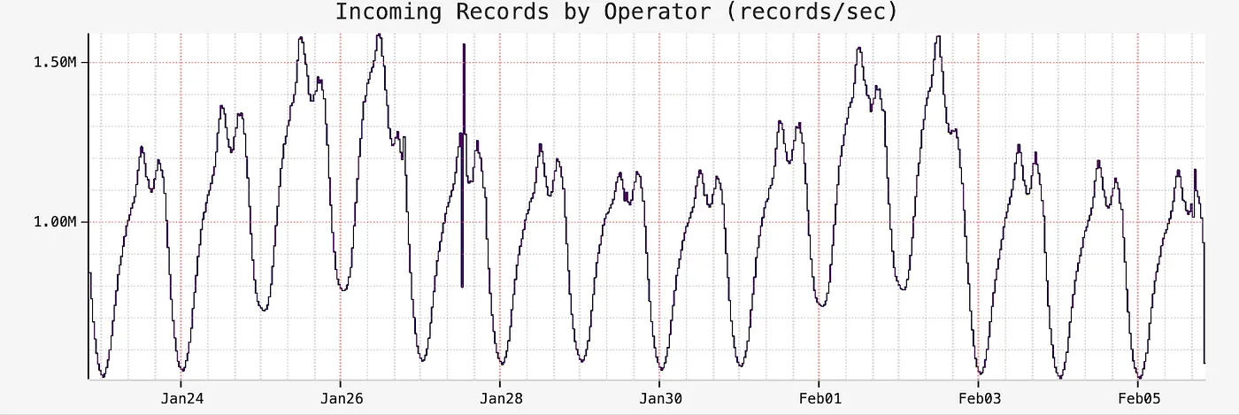The width and height of the screenshot is (1239, 415).
Task: Select the Jan28 date tick label
Action: (x=500, y=399)
